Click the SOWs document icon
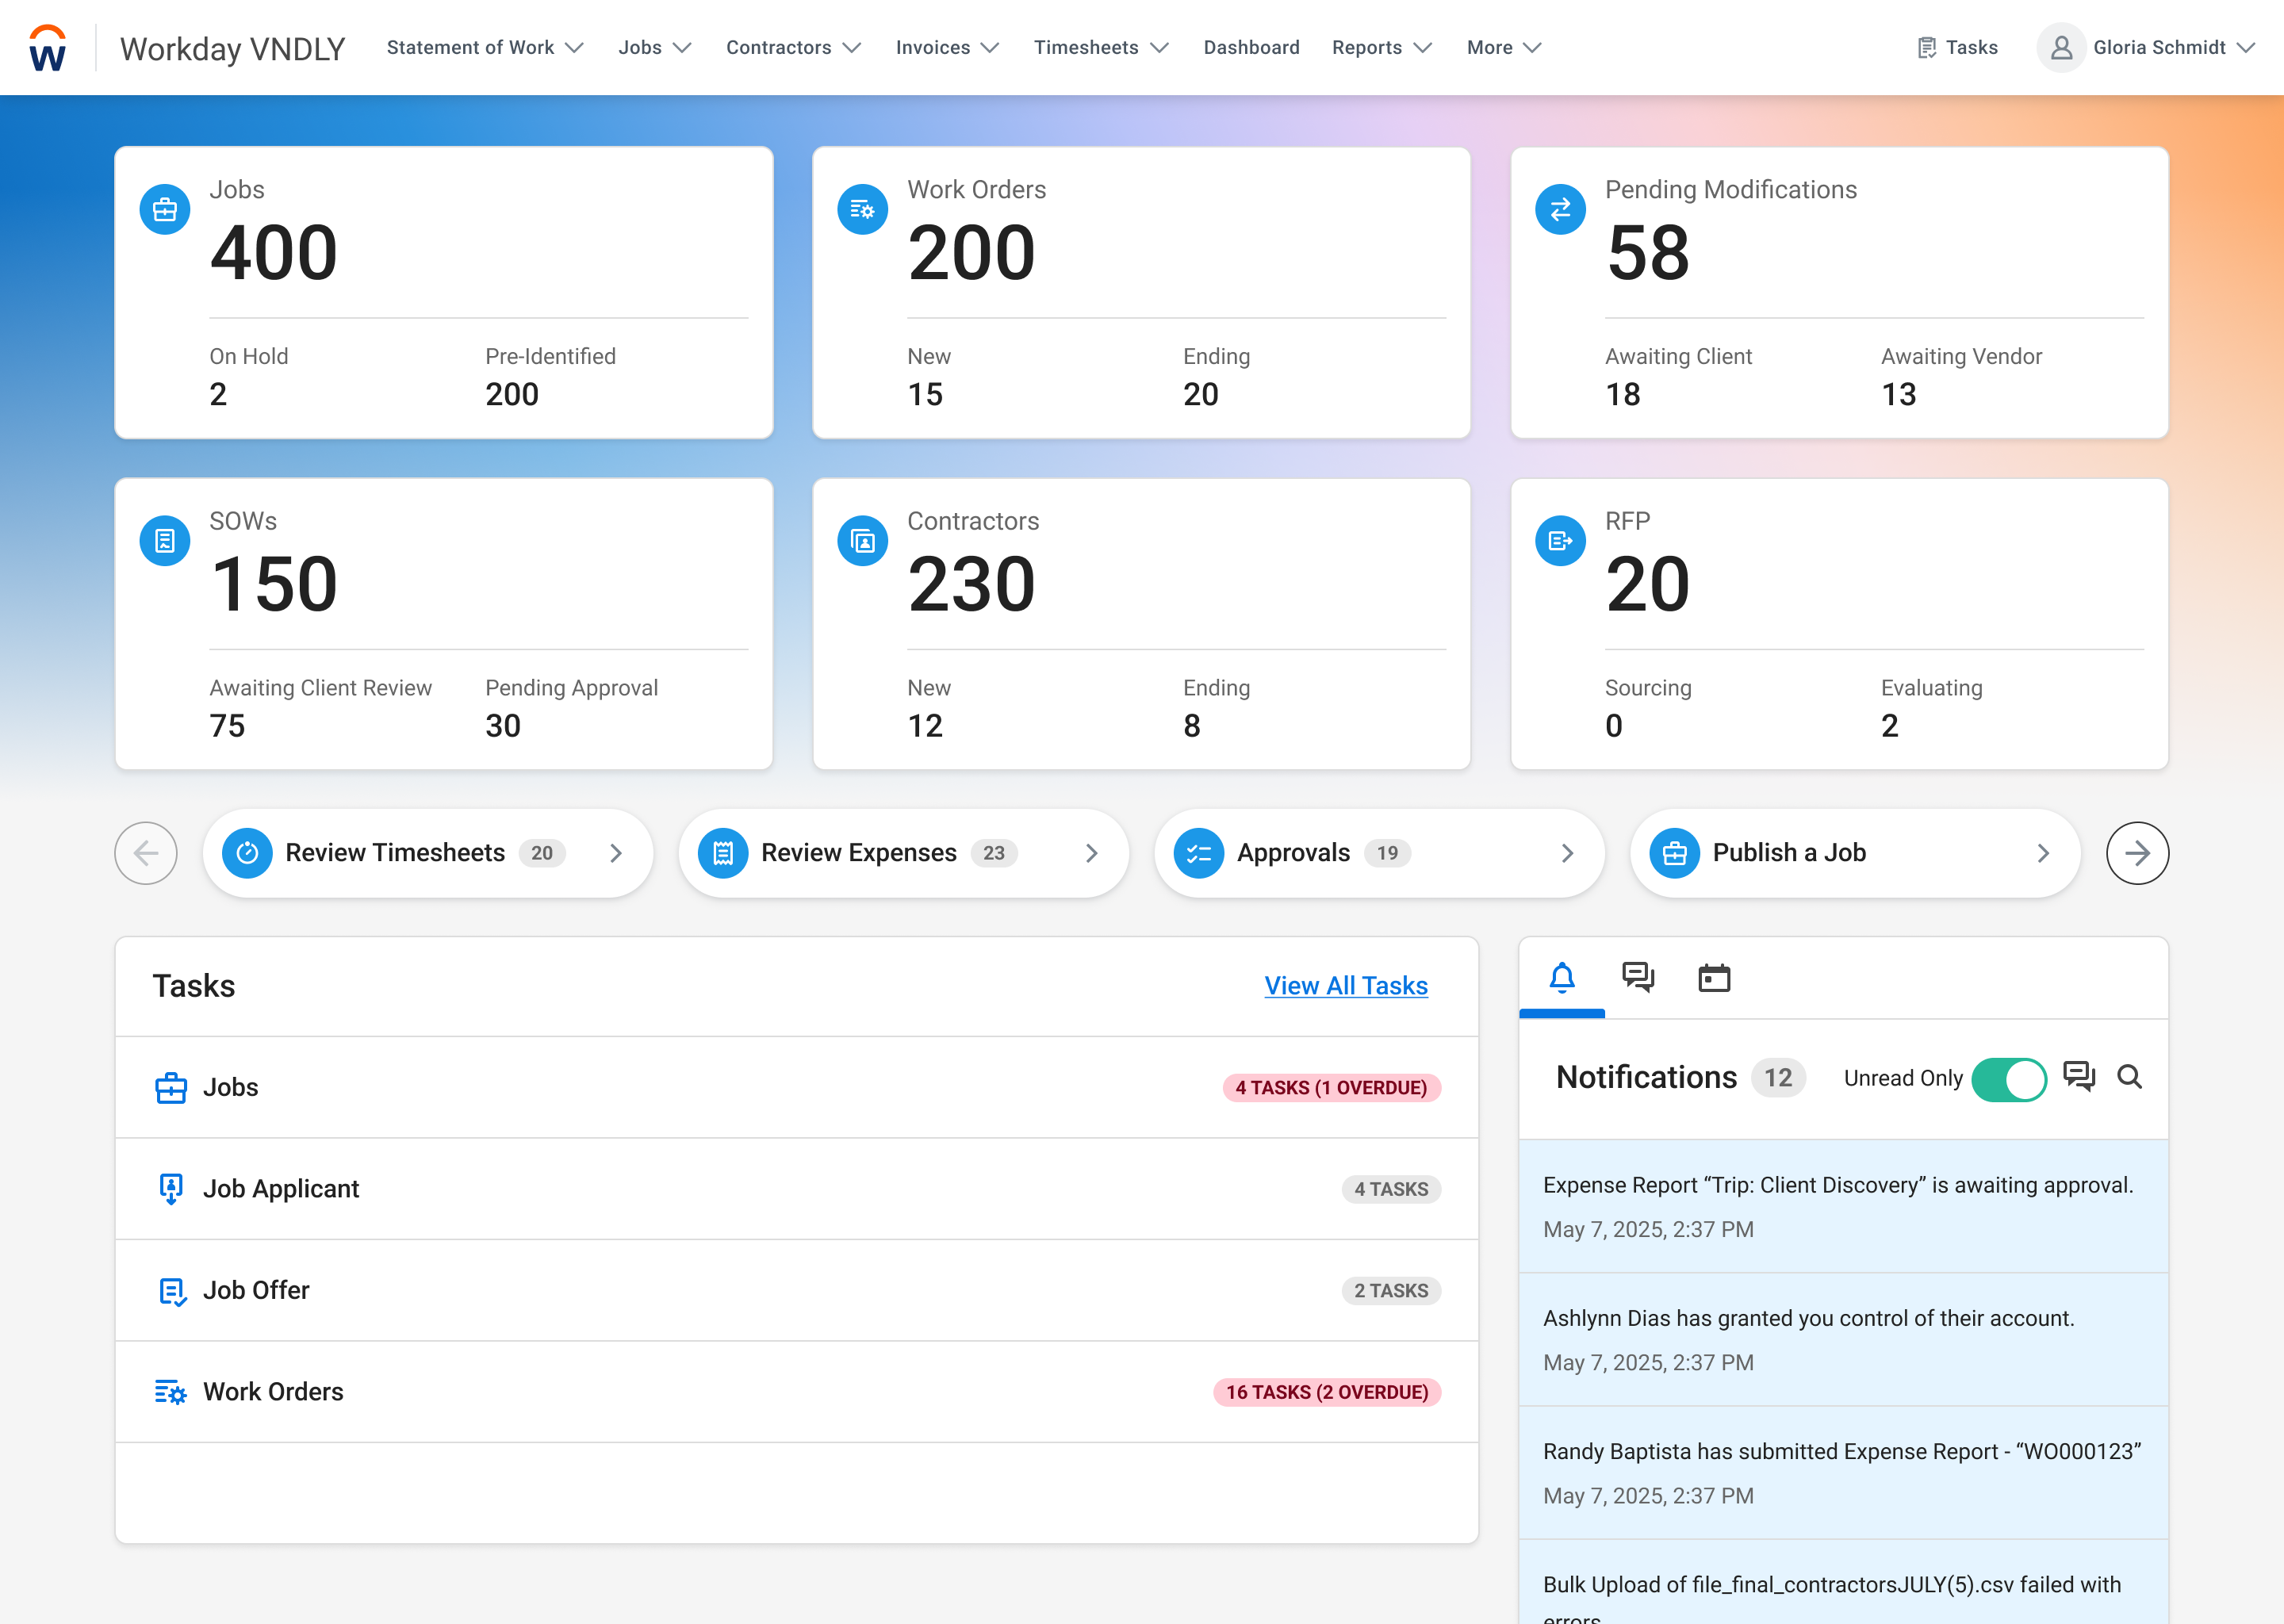 [164, 540]
